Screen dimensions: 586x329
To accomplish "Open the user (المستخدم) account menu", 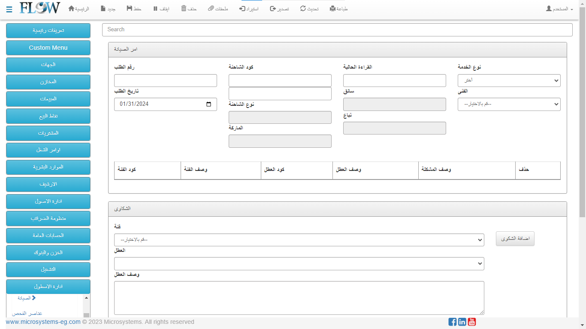I will 559,9.
